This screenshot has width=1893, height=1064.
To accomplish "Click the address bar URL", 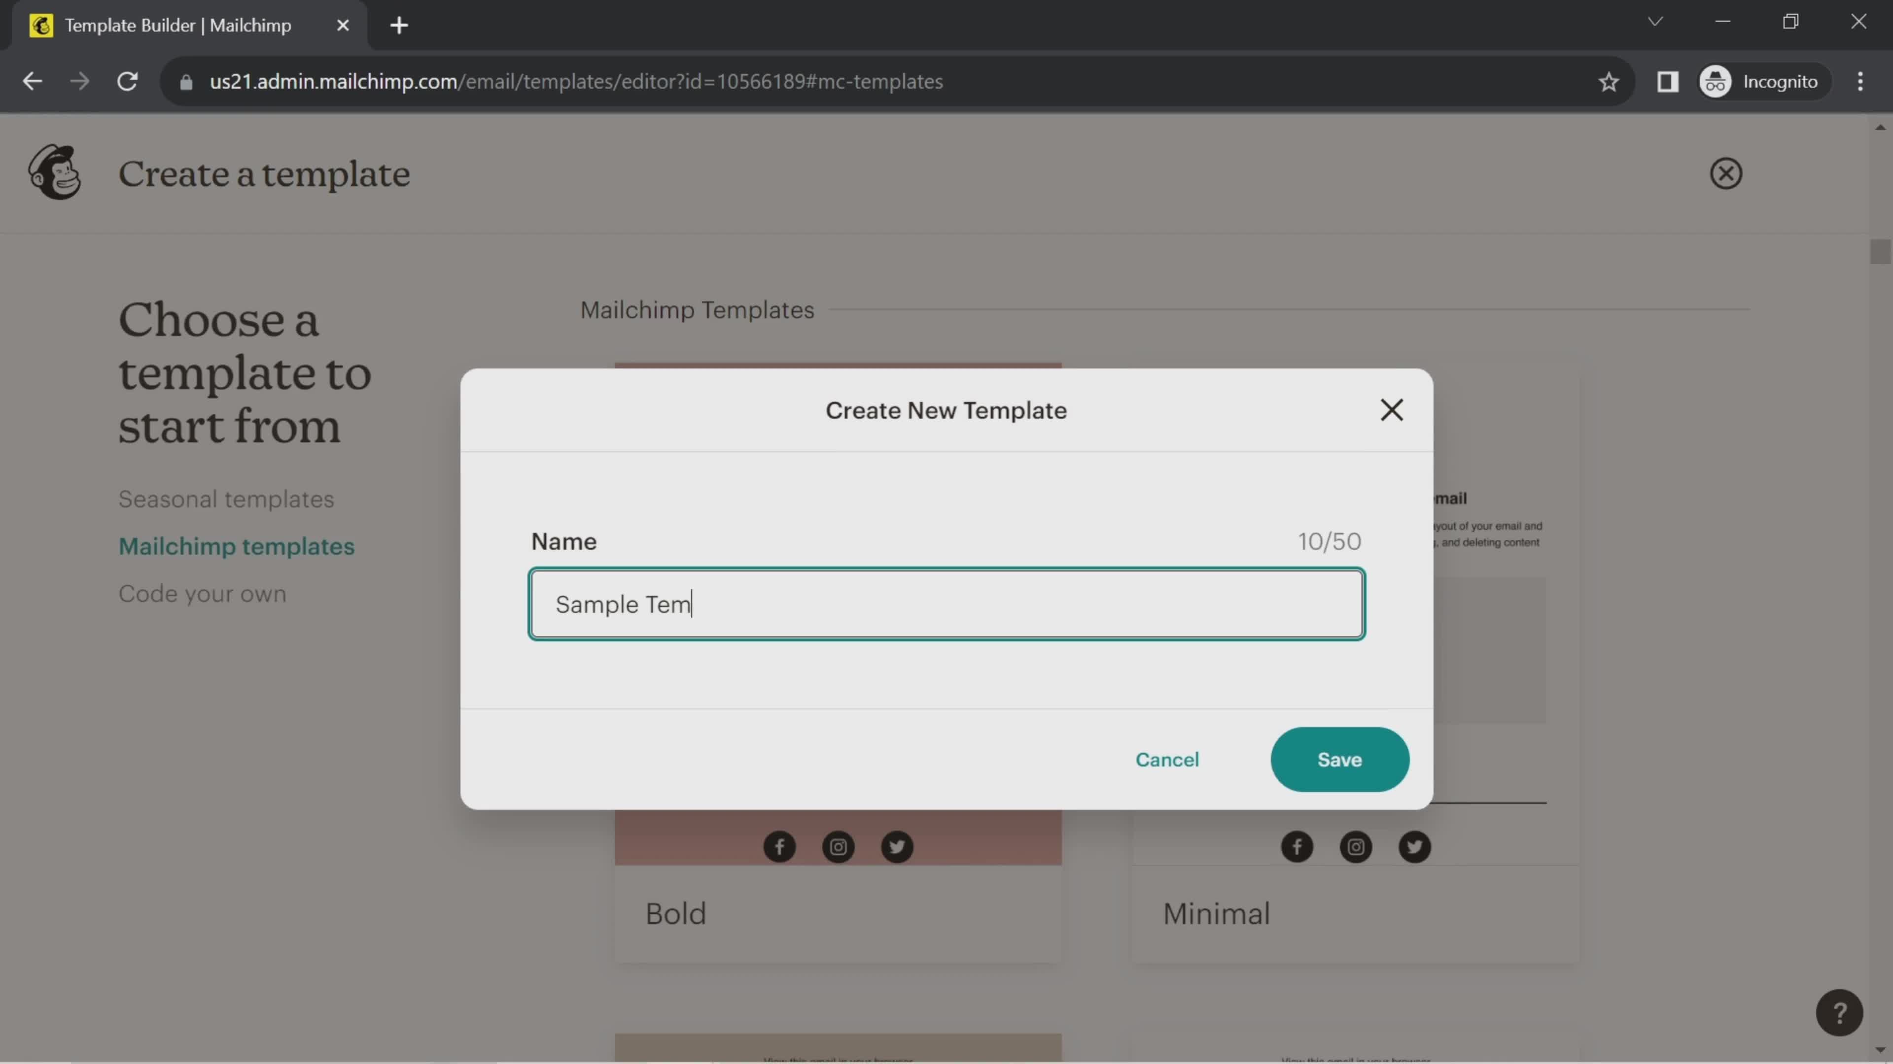I will [575, 81].
